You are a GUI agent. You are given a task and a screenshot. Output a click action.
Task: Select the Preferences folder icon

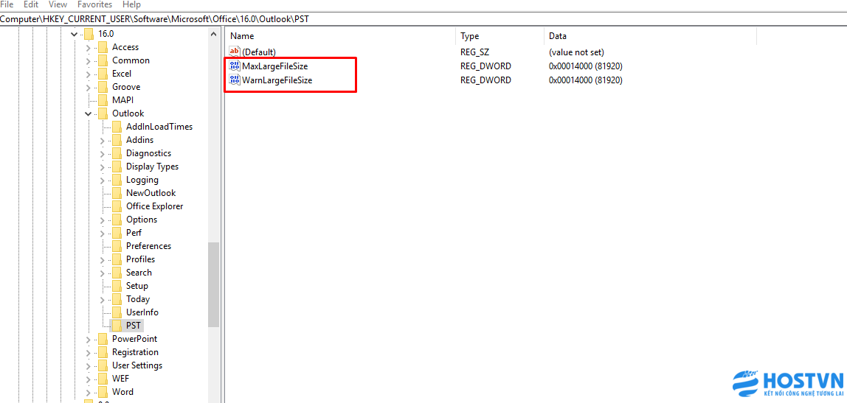pyautogui.click(x=117, y=246)
